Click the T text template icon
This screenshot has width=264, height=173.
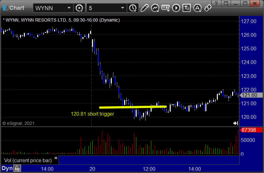click(x=187, y=8)
